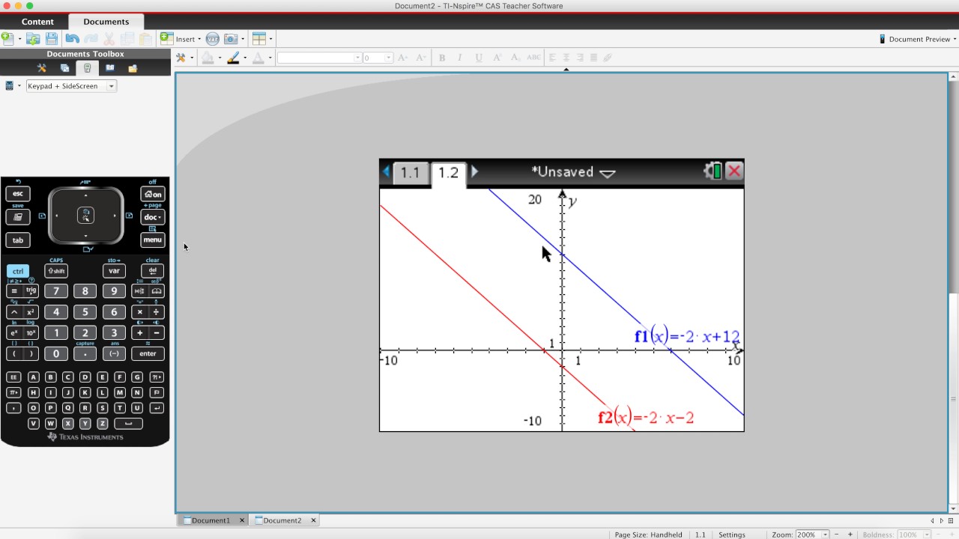The height and width of the screenshot is (539, 959).
Task: Switch to the Documents tab
Action: pos(106,22)
